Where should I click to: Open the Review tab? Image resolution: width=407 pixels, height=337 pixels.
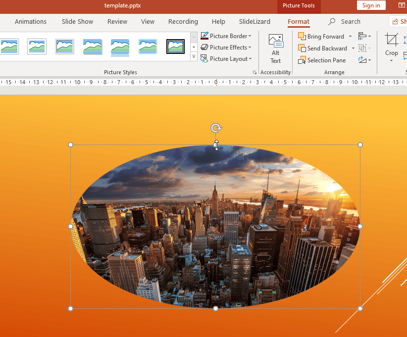tap(117, 22)
